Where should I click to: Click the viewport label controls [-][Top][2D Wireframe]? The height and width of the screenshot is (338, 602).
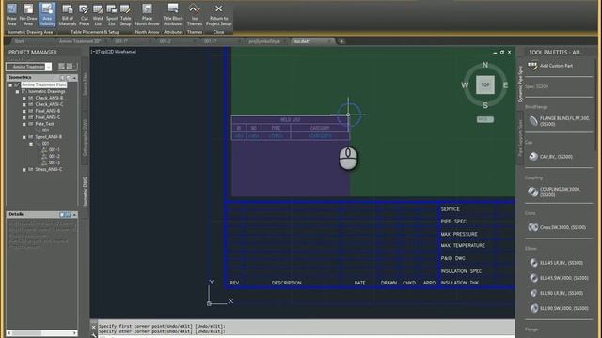pyautogui.click(x=114, y=52)
